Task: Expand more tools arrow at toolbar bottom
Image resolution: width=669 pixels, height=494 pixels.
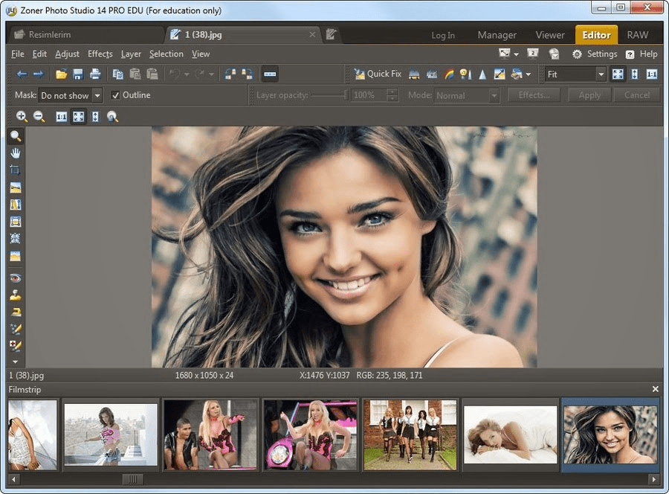Action: [15, 362]
